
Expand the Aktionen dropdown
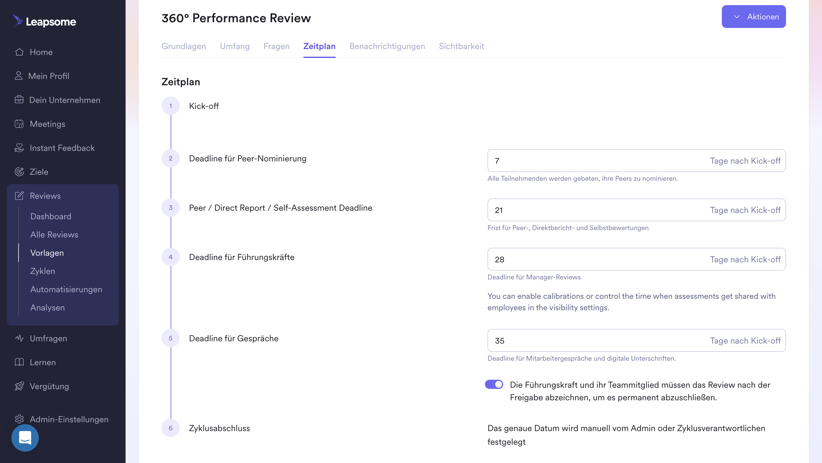tap(754, 17)
